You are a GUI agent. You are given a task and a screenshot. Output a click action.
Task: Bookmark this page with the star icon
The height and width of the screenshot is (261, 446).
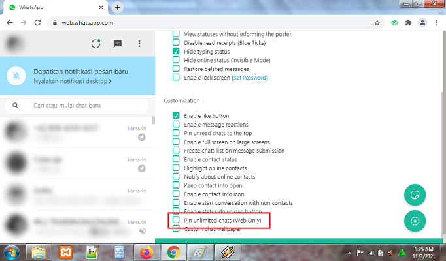pyautogui.click(x=377, y=23)
